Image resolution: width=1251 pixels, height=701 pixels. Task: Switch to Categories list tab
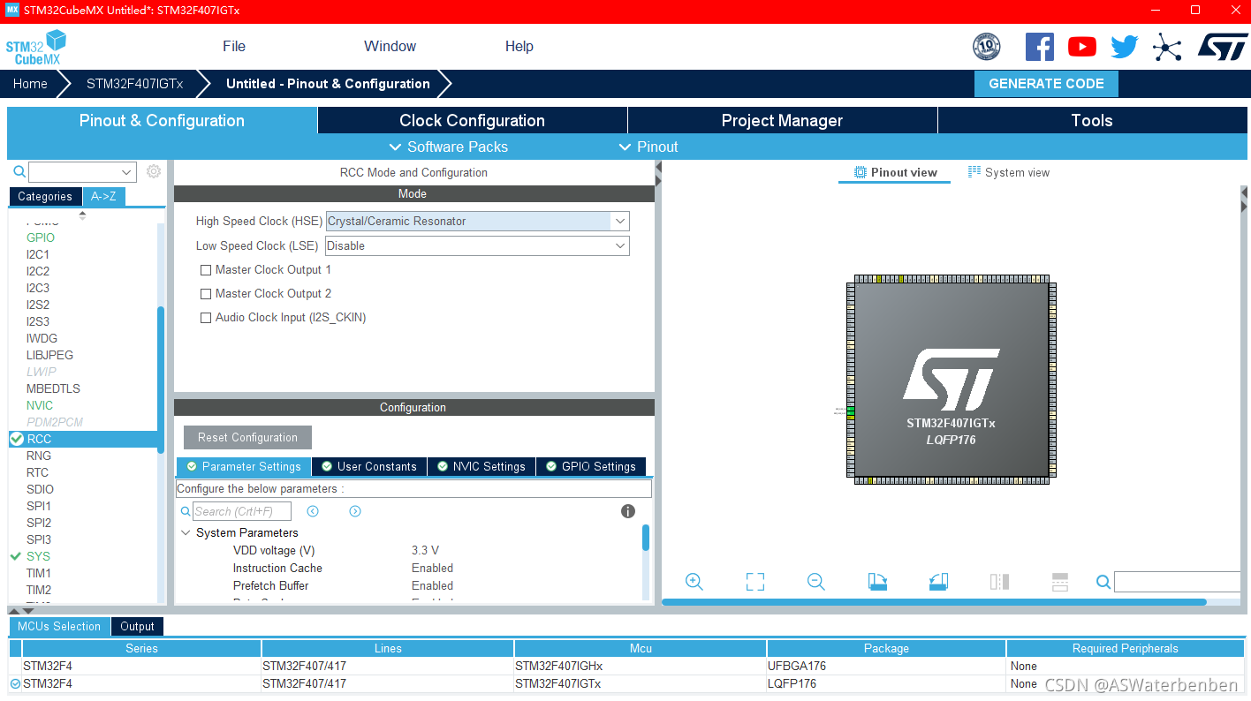pos(45,196)
